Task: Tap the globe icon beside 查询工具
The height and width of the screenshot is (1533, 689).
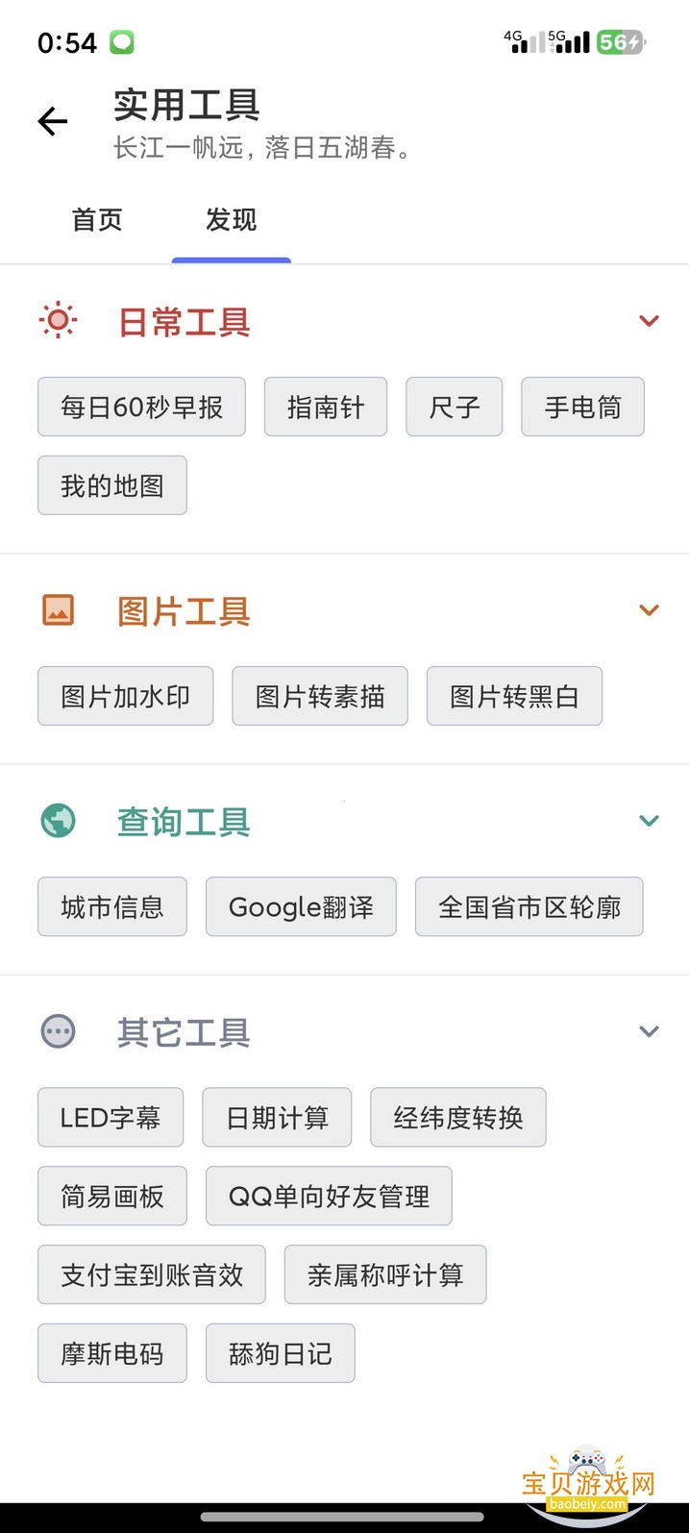Action: coord(58,821)
